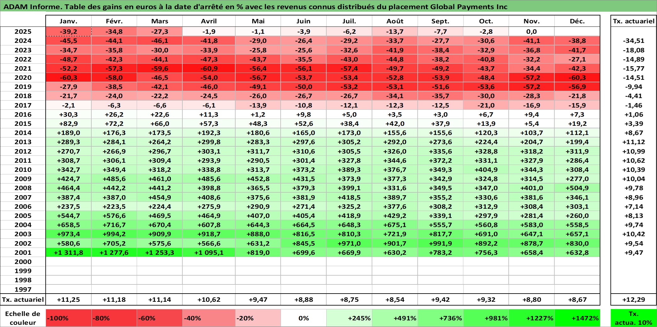Select the cell showing +991,9

440,243
